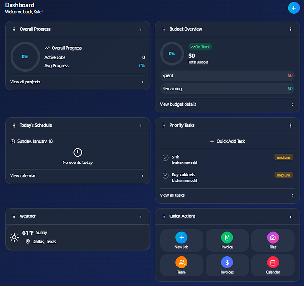Click the Buy cabinets task title

click(184, 174)
